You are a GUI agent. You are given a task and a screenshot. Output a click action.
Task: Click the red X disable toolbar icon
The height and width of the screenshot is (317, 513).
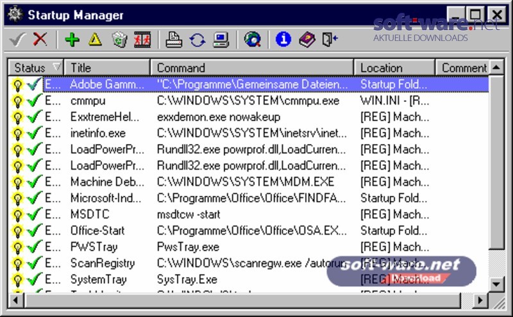pyautogui.click(x=40, y=40)
